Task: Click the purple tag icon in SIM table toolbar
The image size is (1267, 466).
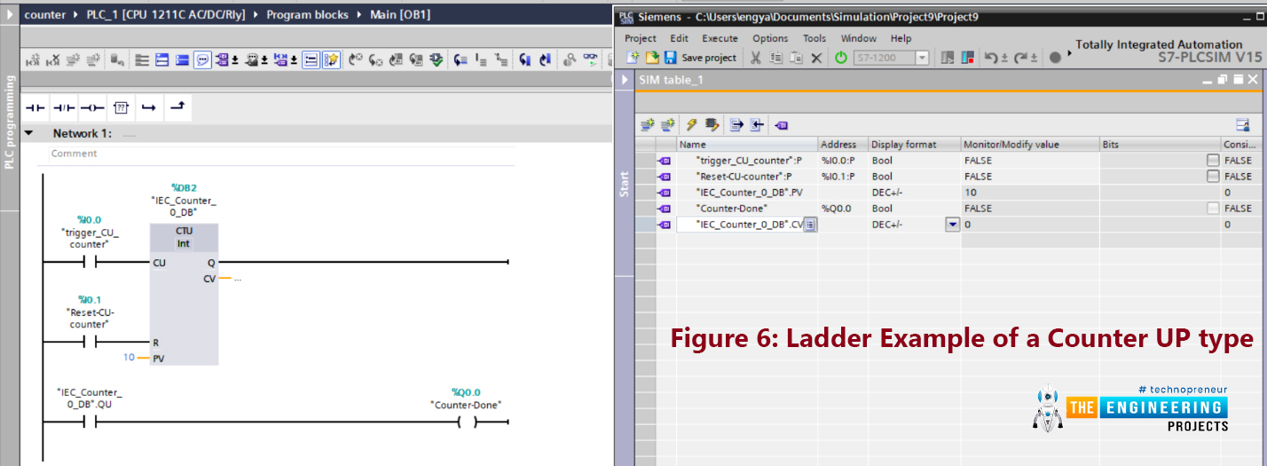Action: [x=781, y=125]
